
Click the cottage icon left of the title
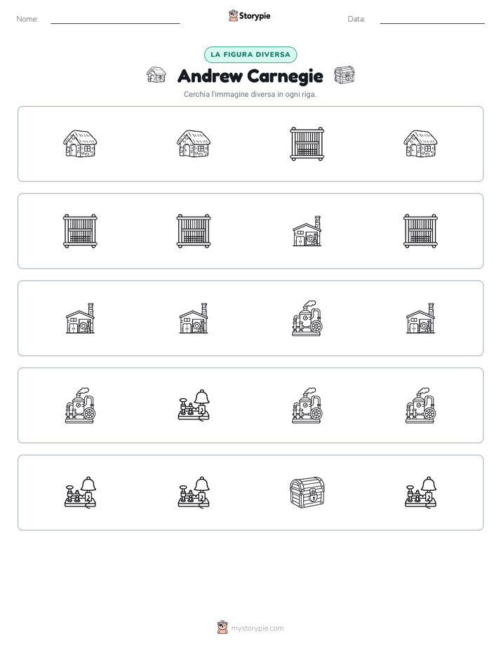(x=156, y=75)
